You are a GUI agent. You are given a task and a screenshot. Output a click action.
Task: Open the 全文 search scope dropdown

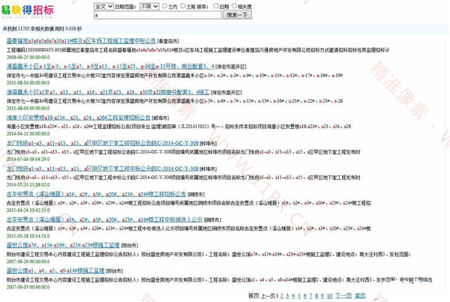point(103,6)
